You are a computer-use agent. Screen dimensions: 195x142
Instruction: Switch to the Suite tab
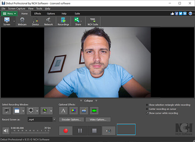77,14
